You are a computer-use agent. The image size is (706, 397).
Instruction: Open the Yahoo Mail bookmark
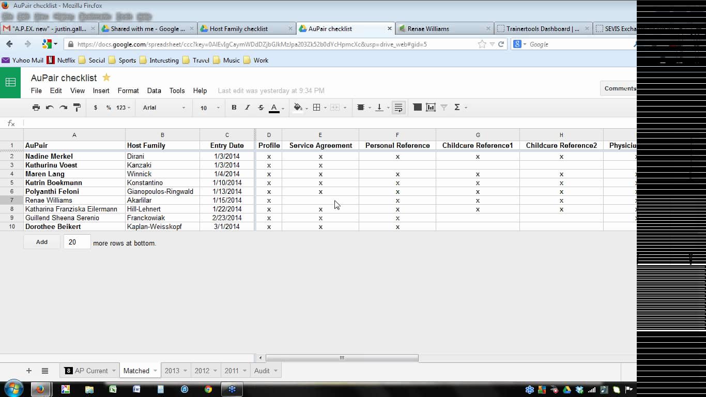23,60
